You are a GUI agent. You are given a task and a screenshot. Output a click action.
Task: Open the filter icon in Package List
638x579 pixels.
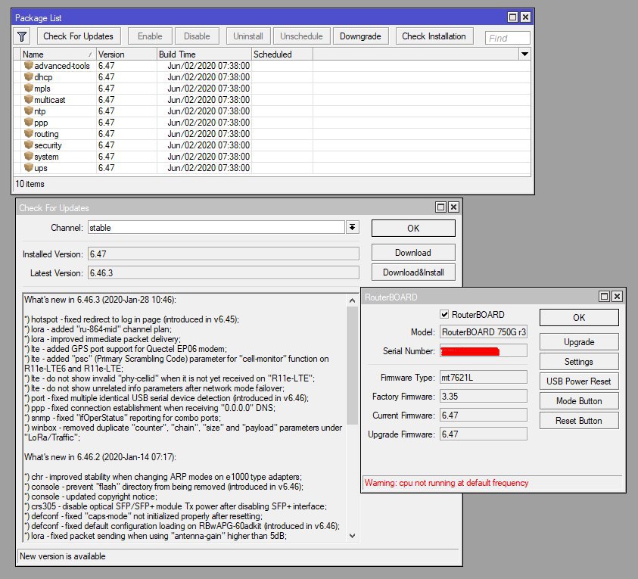22,36
